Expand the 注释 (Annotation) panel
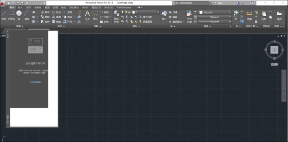The width and height of the screenshot is (288, 142). click(98, 26)
